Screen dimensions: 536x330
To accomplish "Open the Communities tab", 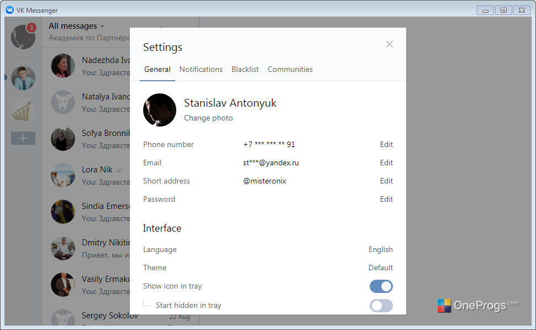I will [290, 70].
